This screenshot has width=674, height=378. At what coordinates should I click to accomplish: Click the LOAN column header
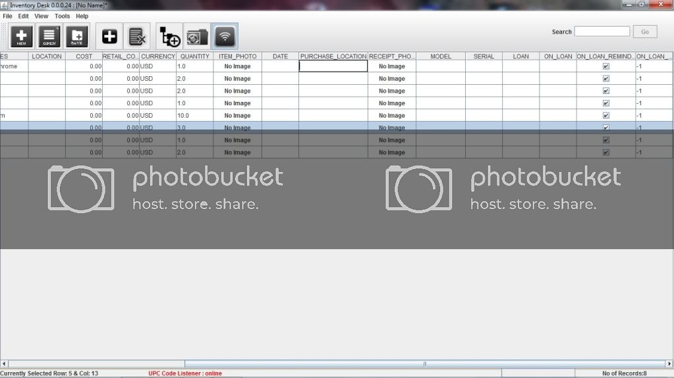pyautogui.click(x=520, y=56)
